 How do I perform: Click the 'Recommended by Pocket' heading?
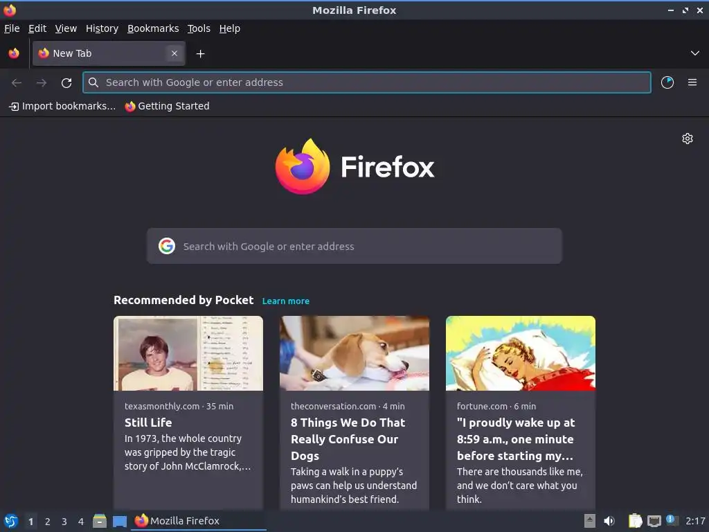183,301
